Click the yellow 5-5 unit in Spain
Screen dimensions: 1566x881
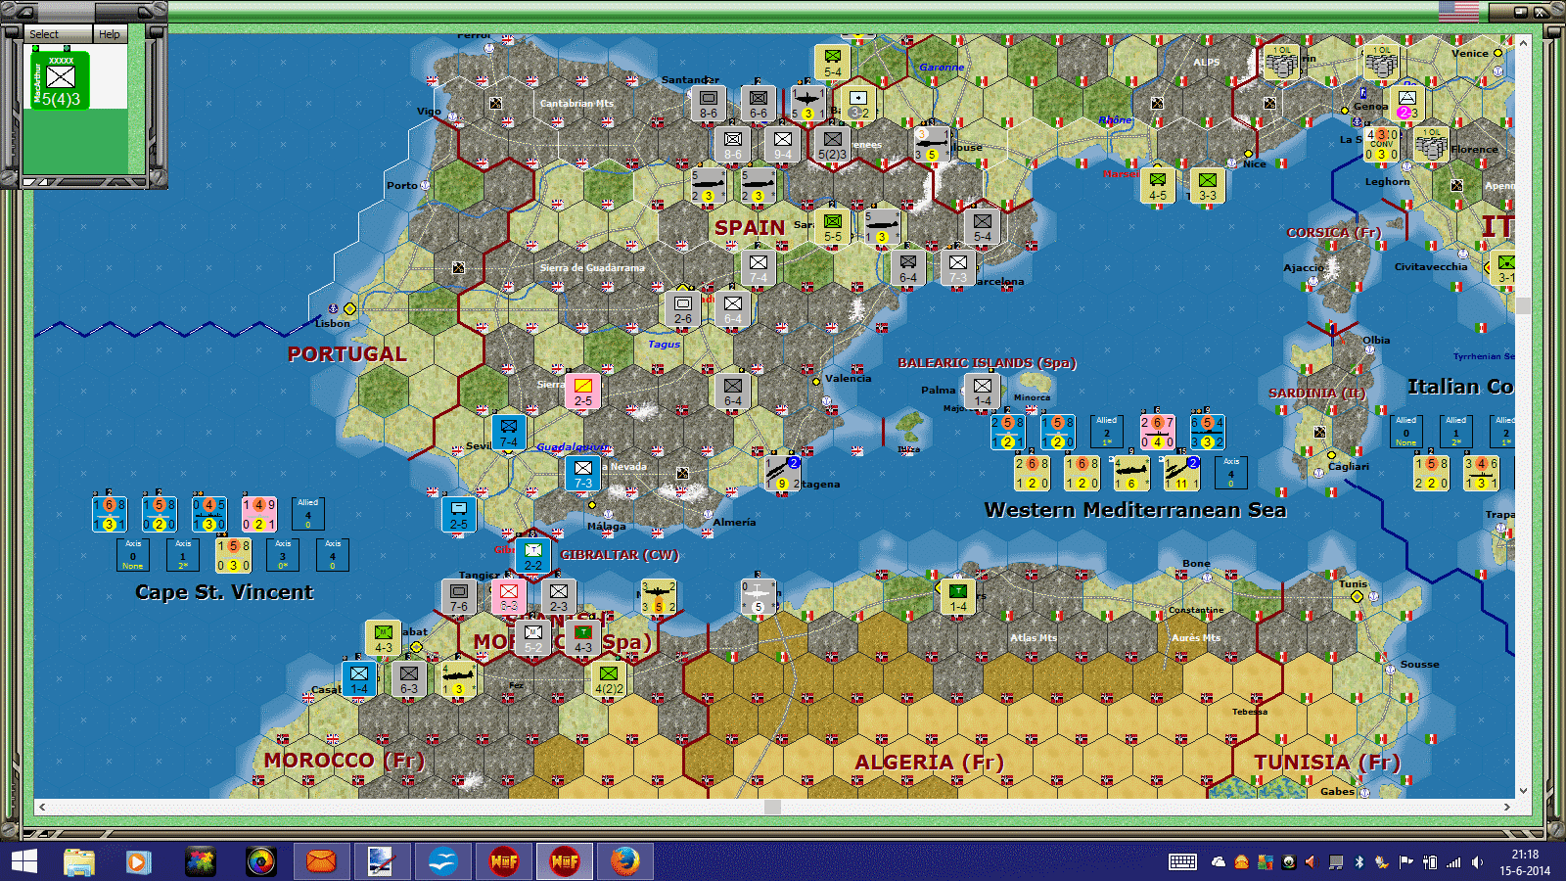coord(832,227)
